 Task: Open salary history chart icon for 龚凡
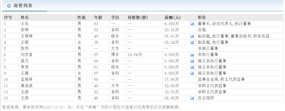192,61
